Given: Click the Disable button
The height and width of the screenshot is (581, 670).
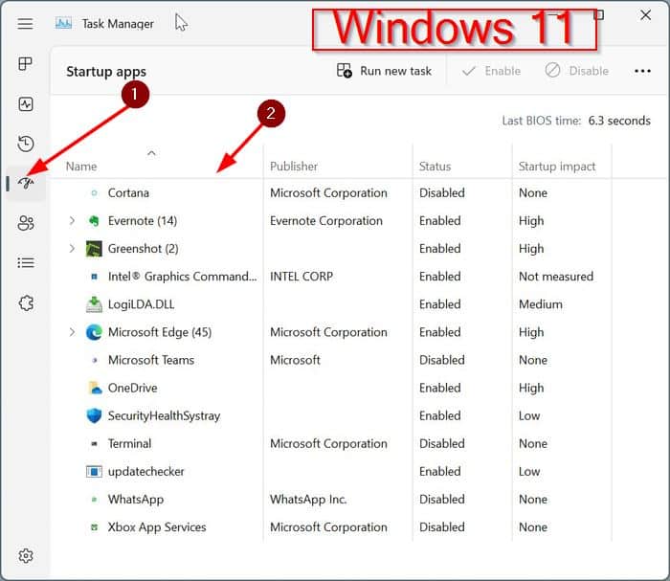Looking at the screenshot, I should click(x=577, y=71).
